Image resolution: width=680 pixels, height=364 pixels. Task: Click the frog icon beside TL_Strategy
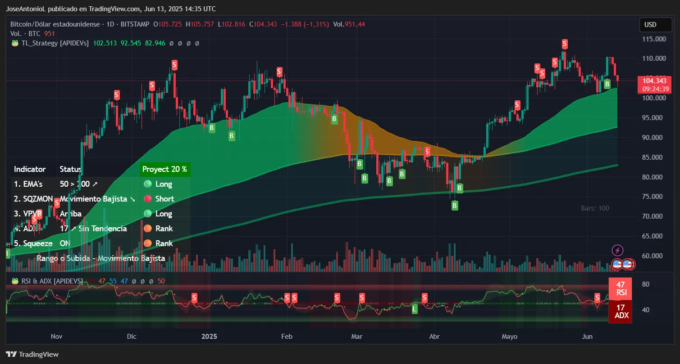click(x=14, y=43)
